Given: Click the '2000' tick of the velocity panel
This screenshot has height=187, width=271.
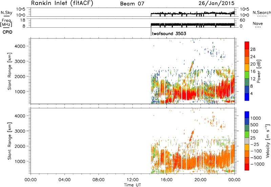Looking at the screenshot, I should coord(20,146).
